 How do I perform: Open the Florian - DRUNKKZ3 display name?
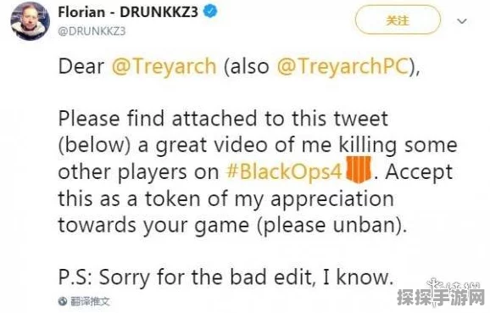[128, 12]
